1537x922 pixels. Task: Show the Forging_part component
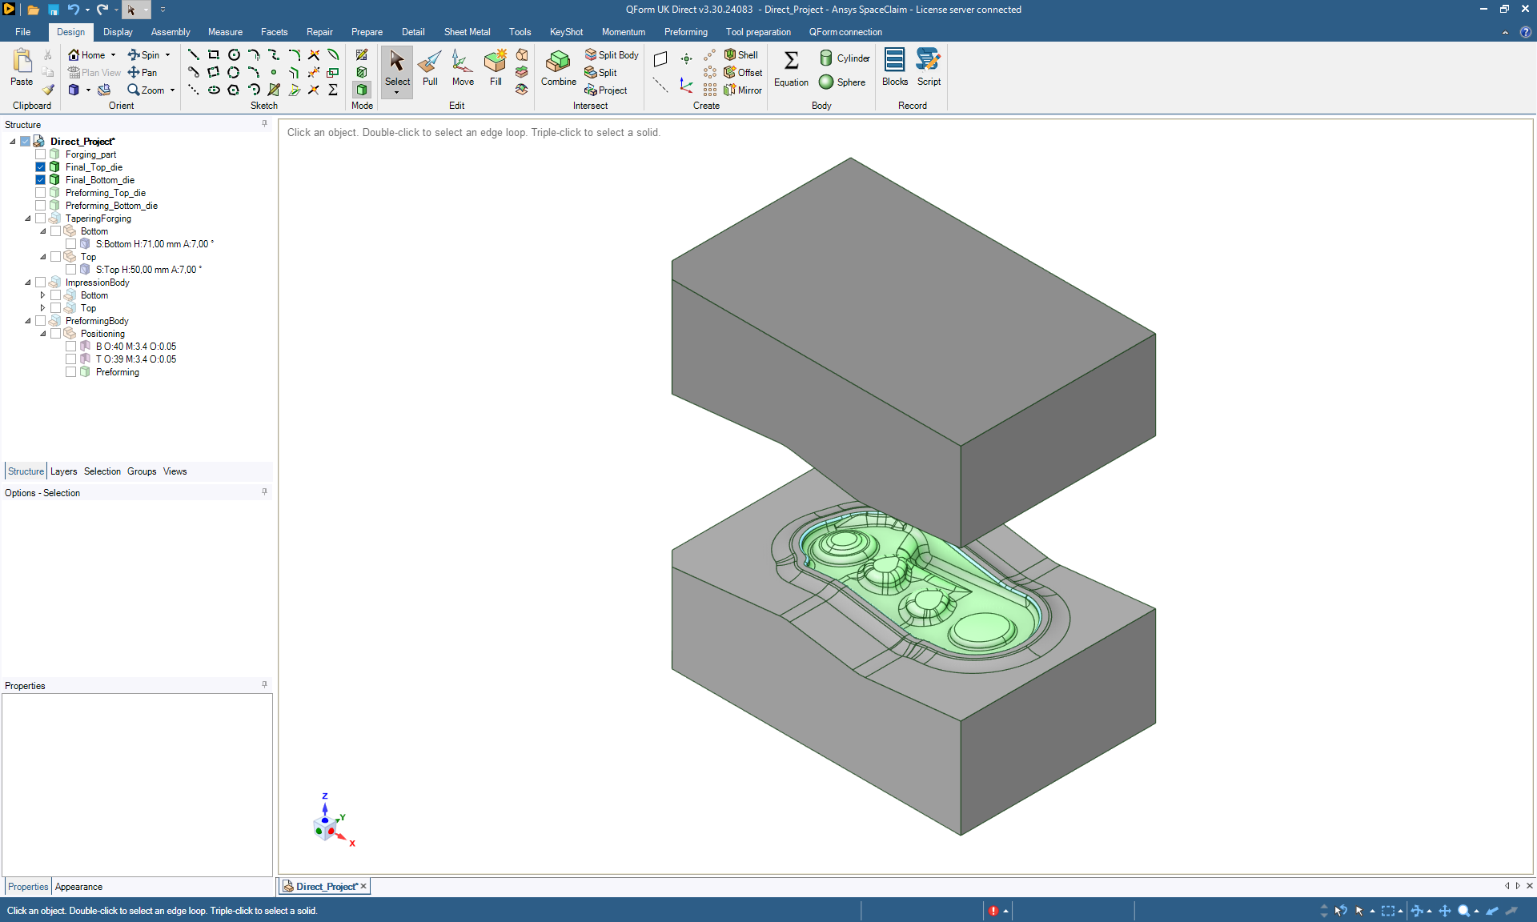coord(41,154)
